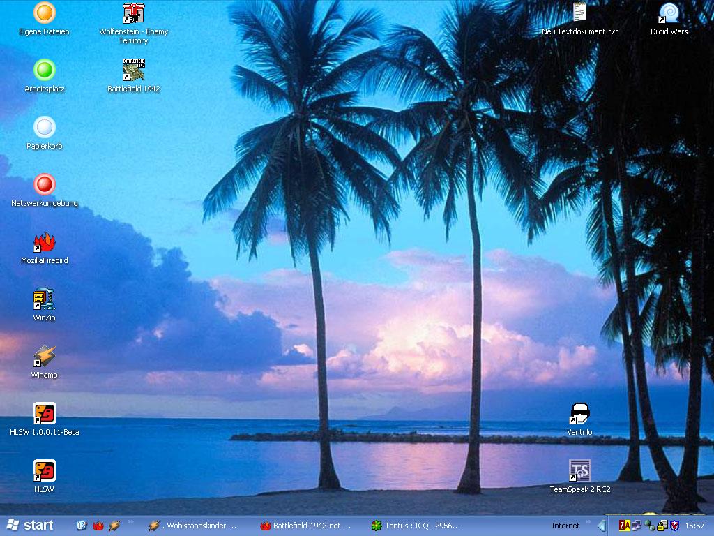Select the Neu Textdokument.txt file

[579, 13]
